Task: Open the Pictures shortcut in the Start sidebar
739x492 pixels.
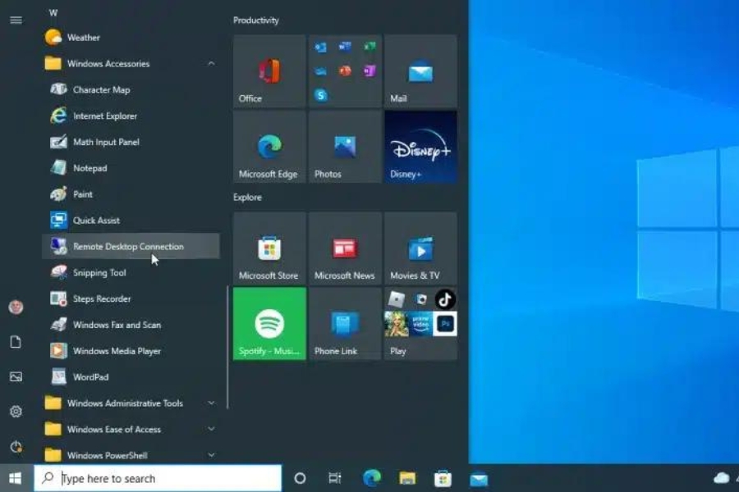Action: coord(16,376)
